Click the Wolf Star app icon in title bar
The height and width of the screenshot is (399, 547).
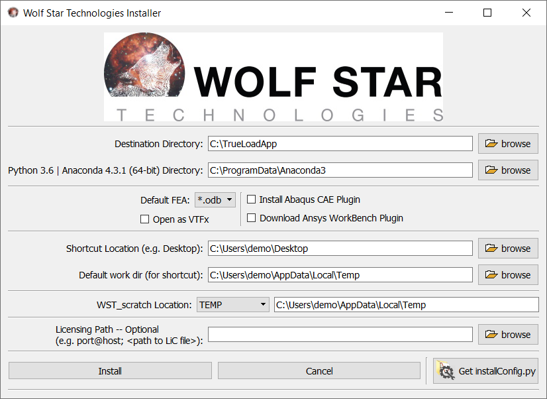(13, 13)
